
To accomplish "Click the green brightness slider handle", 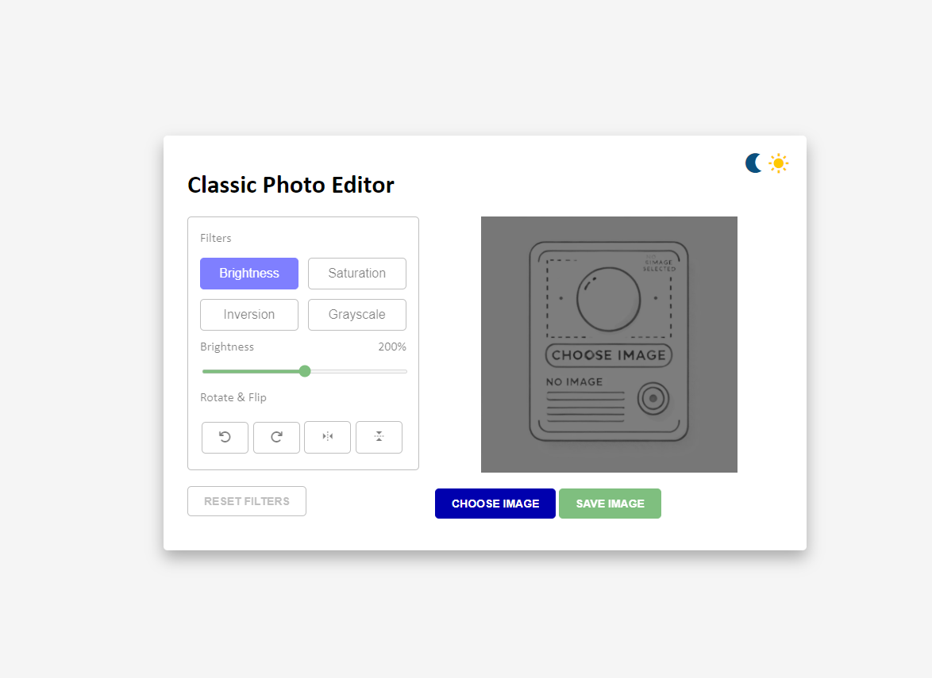I will coord(305,371).
